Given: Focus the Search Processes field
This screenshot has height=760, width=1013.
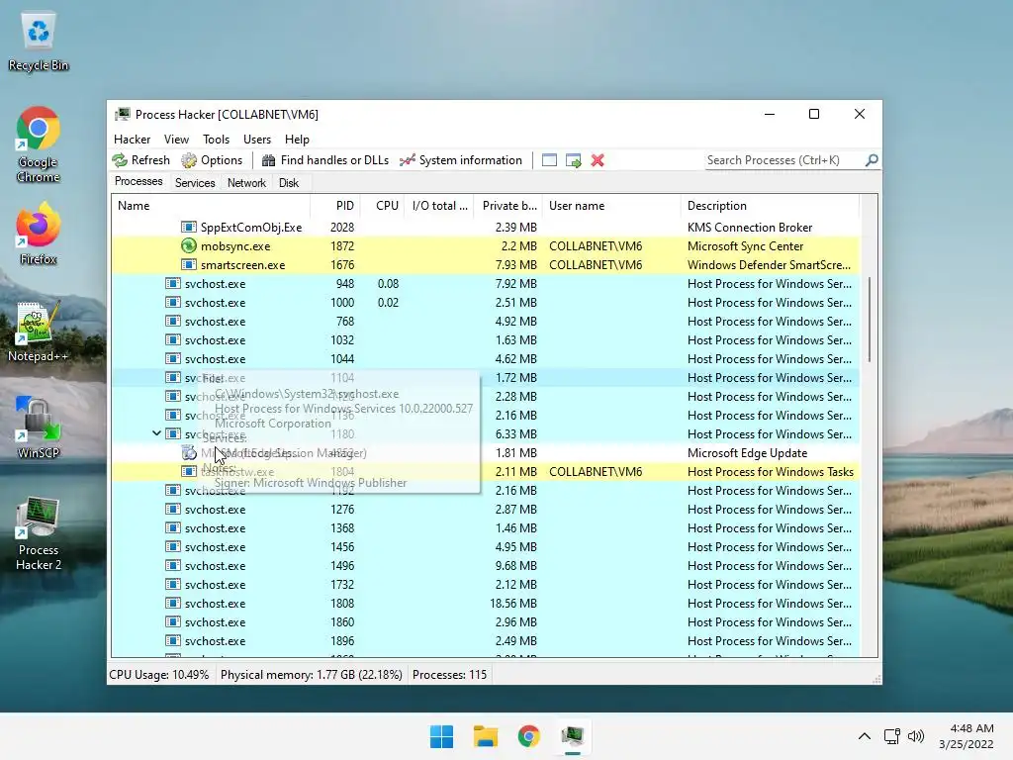Looking at the screenshot, I should click(x=784, y=160).
